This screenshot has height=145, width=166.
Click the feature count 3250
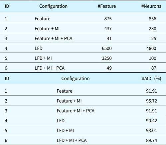[x=107, y=58]
